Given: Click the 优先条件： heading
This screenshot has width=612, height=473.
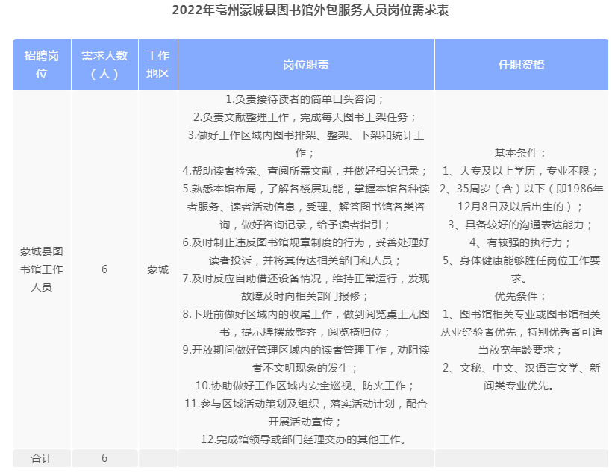Looking at the screenshot, I should click(x=522, y=296).
